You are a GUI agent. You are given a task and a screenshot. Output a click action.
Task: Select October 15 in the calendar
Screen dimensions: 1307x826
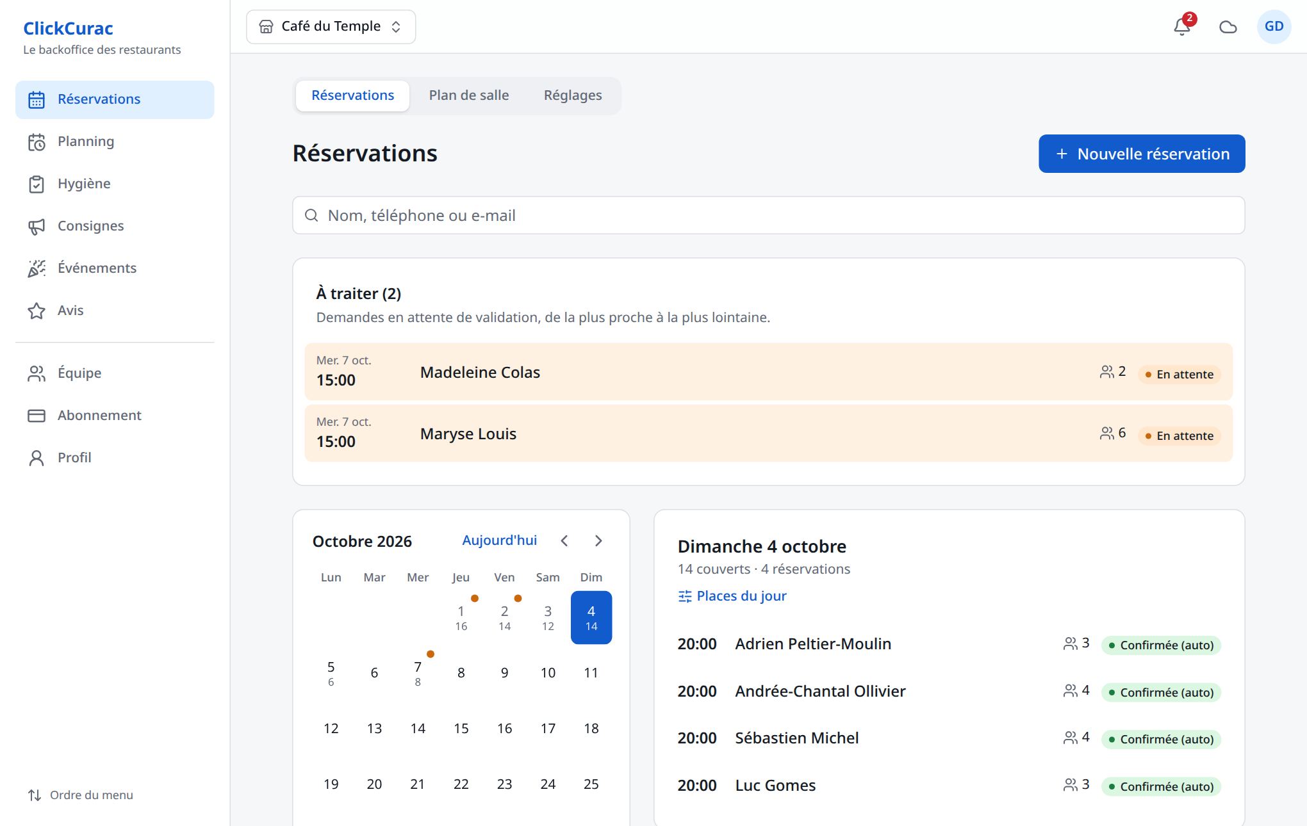click(x=461, y=729)
